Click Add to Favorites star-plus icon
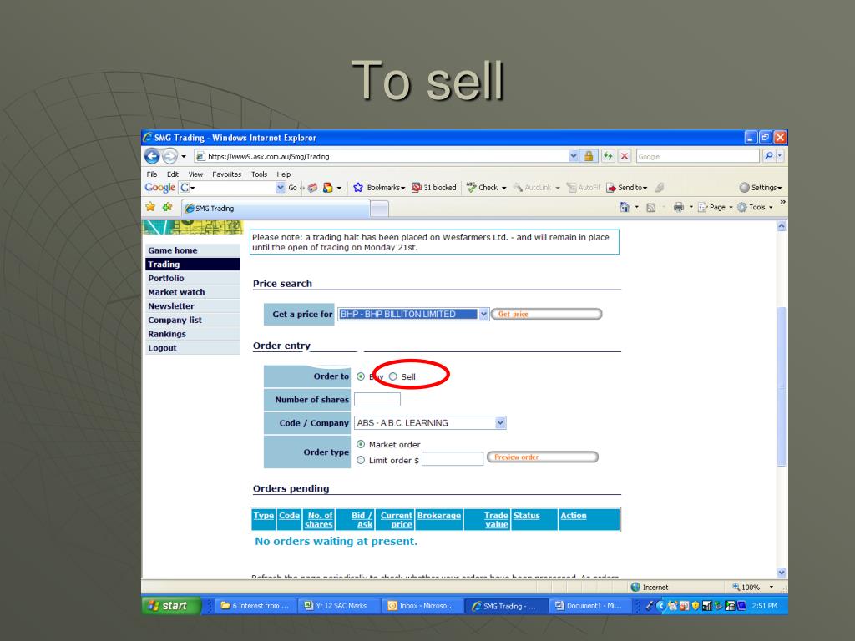 coord(167,207)
